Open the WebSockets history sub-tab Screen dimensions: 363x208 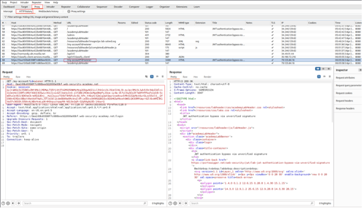pyautogui.click(x=49, y=12)
